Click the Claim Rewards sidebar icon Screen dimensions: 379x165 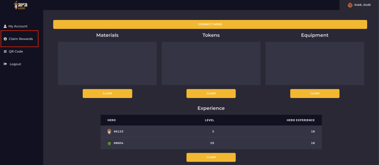[x=5, y=39]
